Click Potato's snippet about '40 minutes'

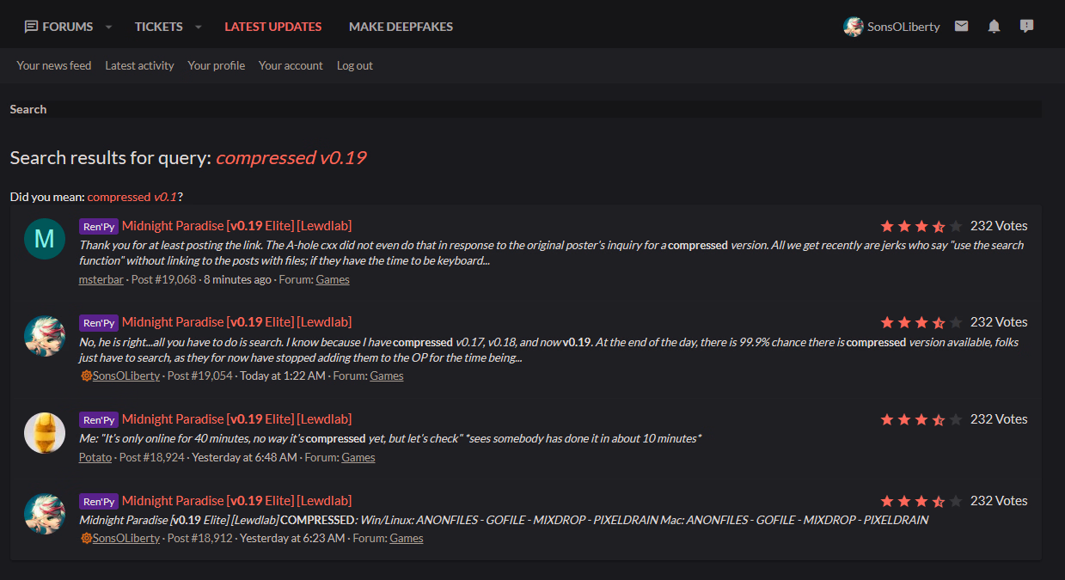390,438
